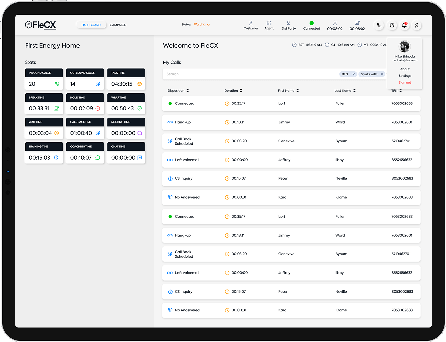
Task: Click the Hold Time pause icon
Action: (98, 108)
